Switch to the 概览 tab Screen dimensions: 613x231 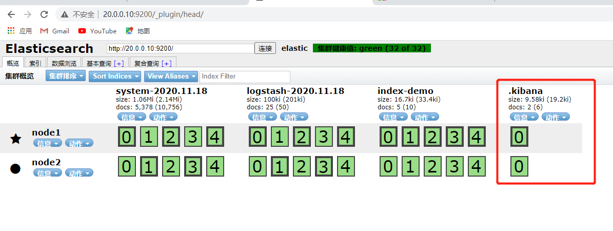13,63
